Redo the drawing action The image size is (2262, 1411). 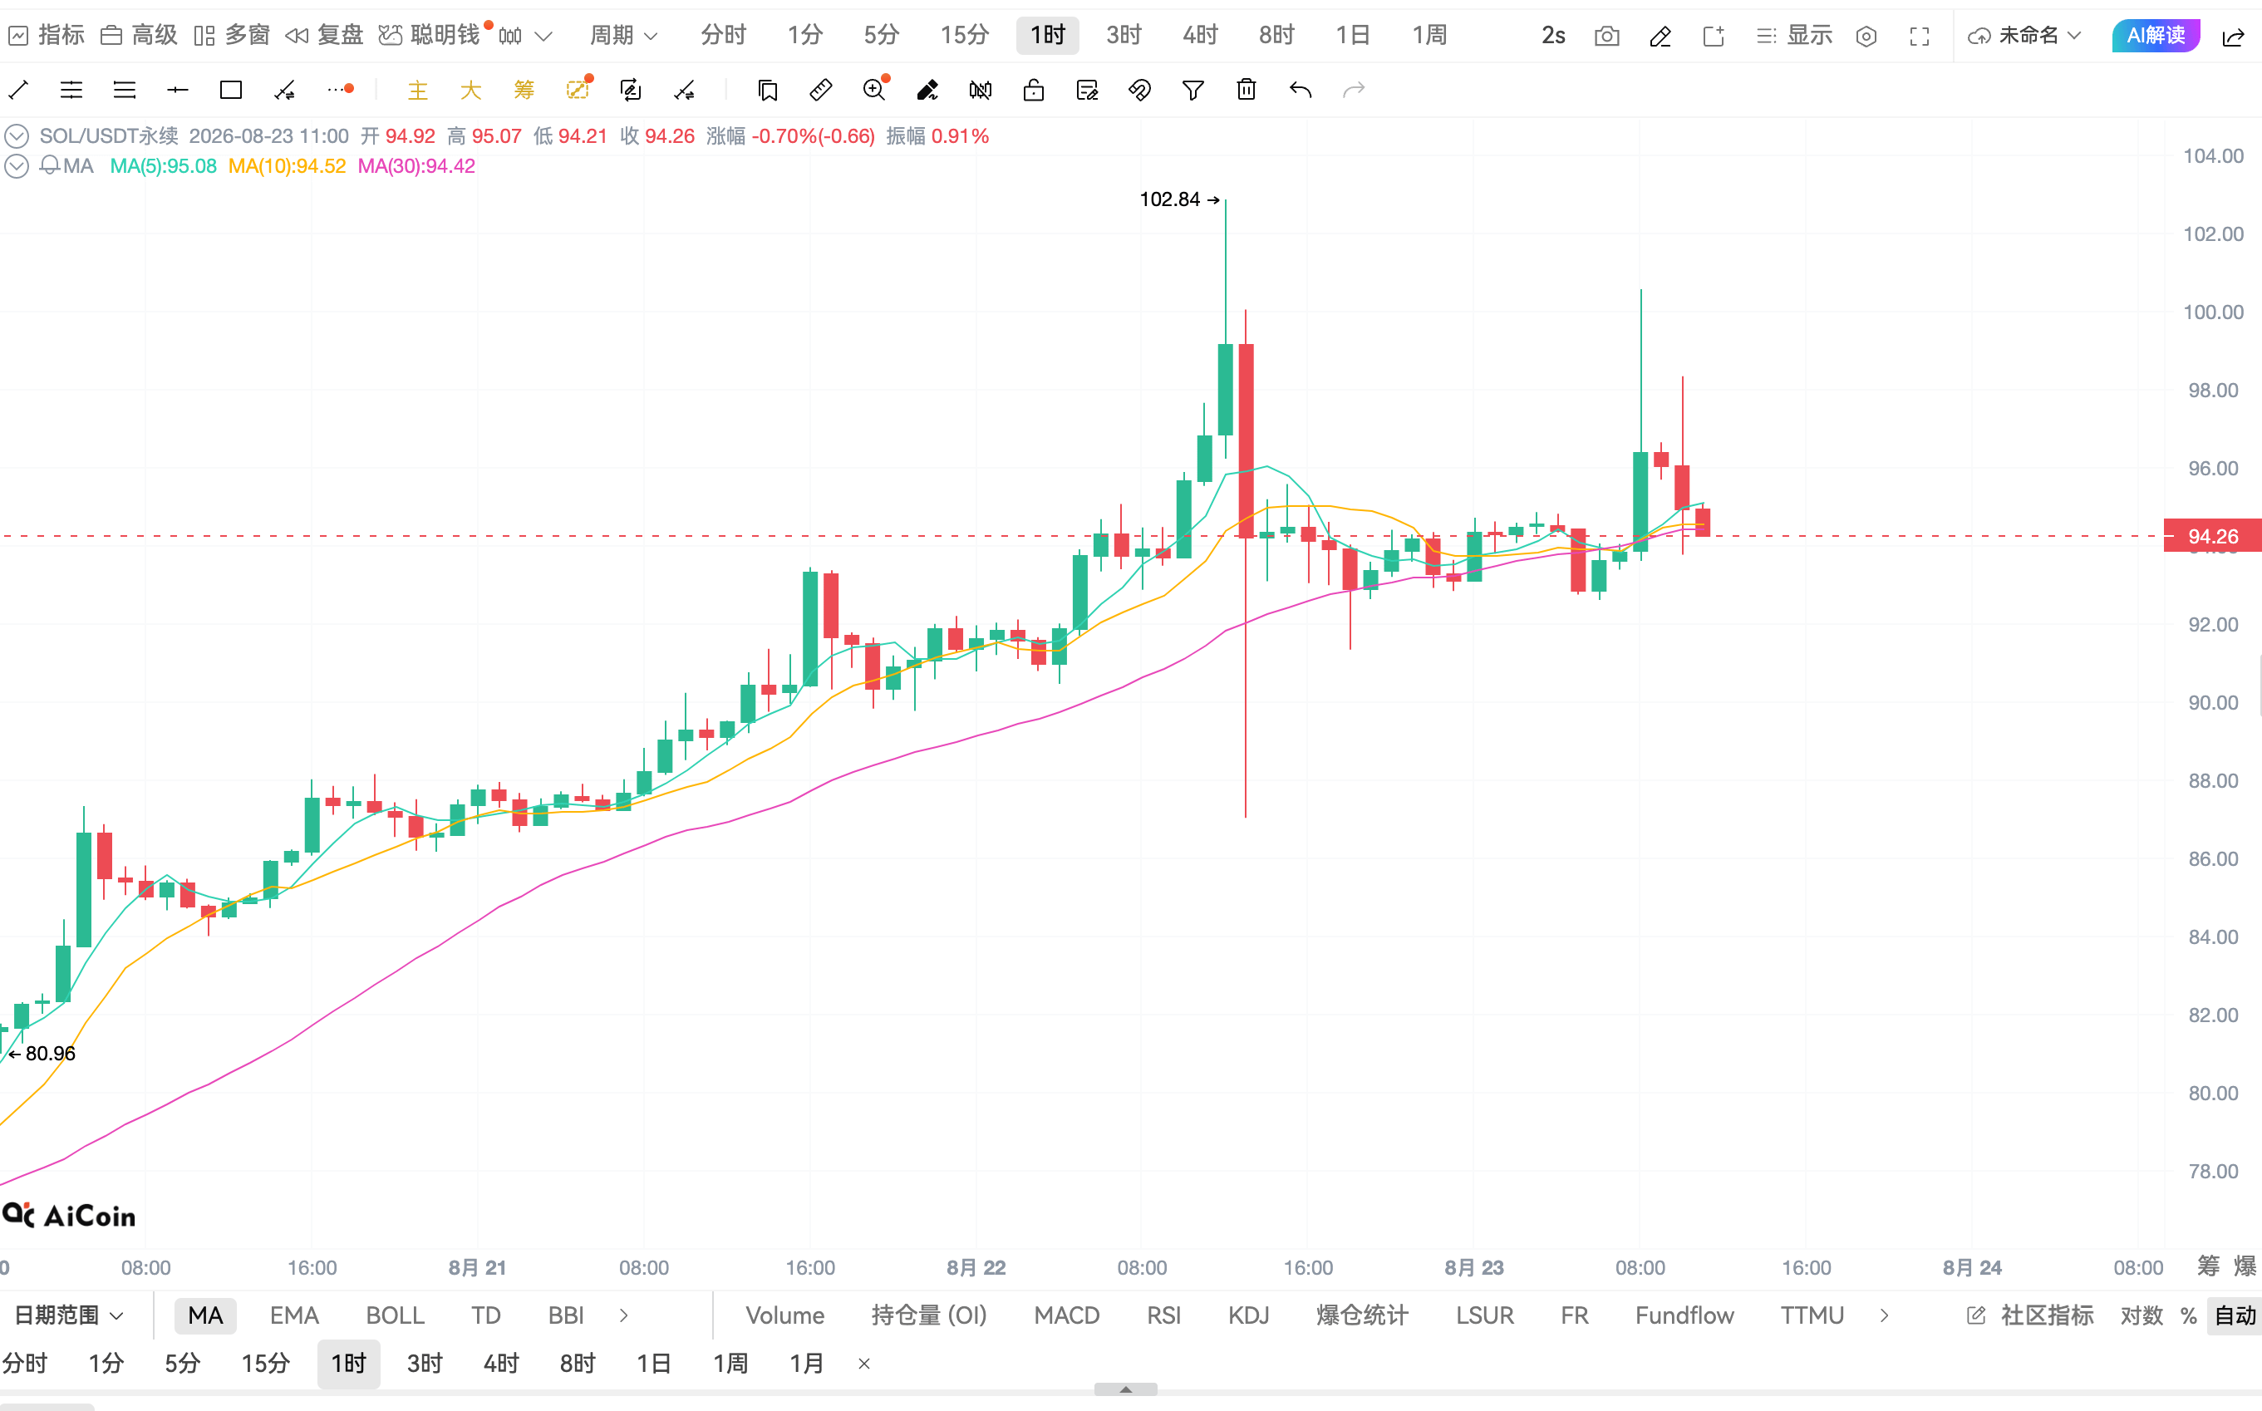pos(1353,91)
